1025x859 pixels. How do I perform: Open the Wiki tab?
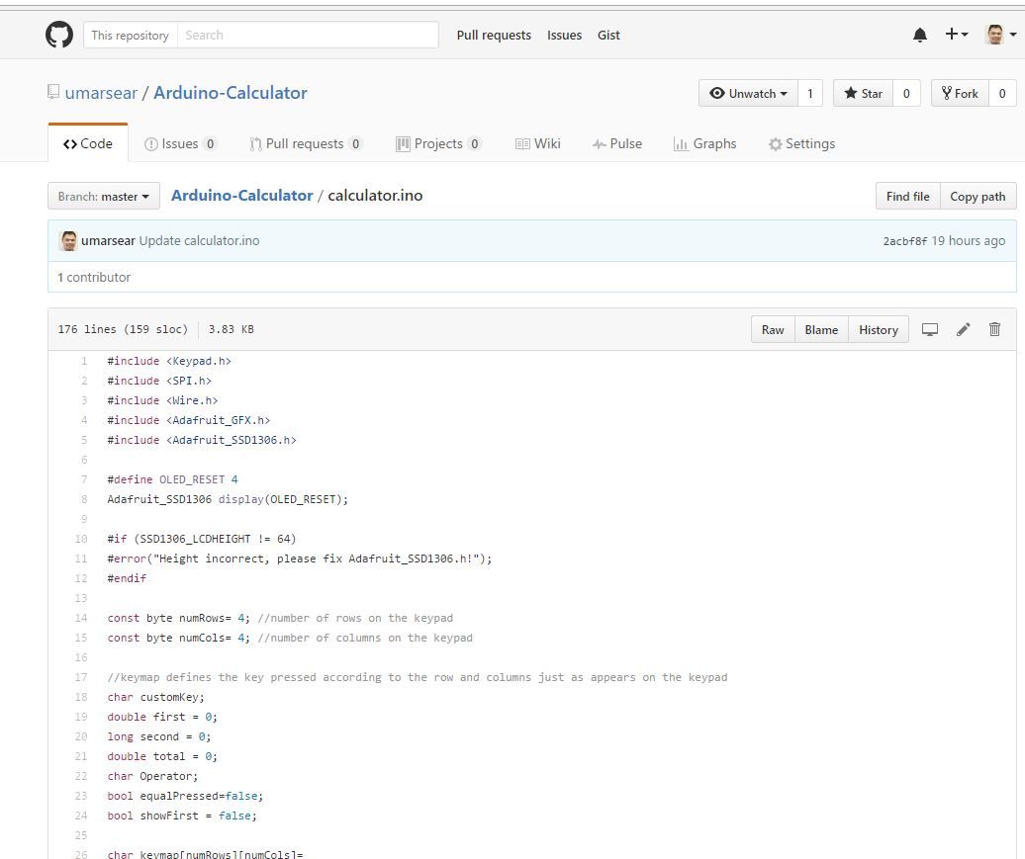[x=537, y=143]
